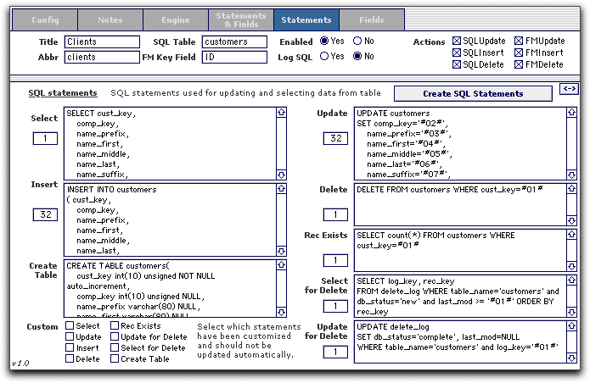Set Enabled to No

pyautogui.click(x=357, y=41)
